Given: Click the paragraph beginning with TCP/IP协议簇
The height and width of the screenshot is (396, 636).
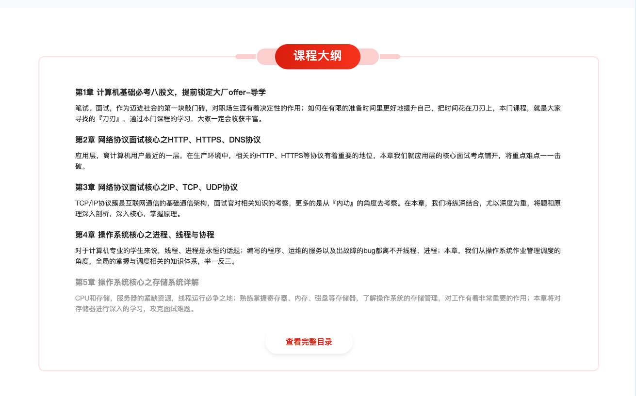Looking at the screenshot, I should point(318,208).
